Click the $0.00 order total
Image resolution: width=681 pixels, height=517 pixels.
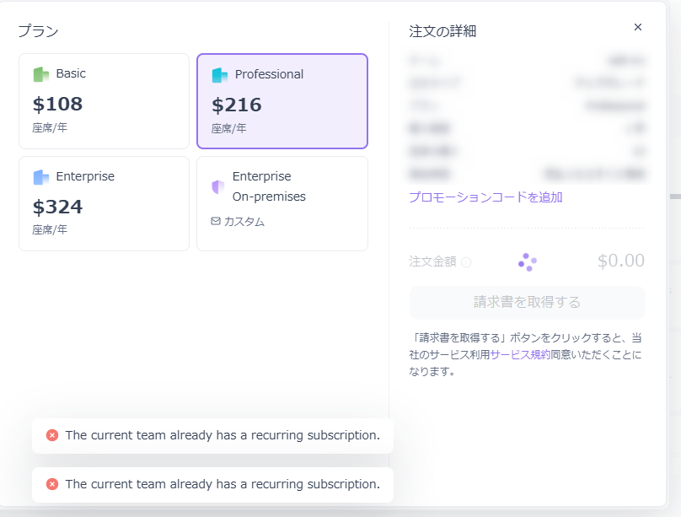620,261
